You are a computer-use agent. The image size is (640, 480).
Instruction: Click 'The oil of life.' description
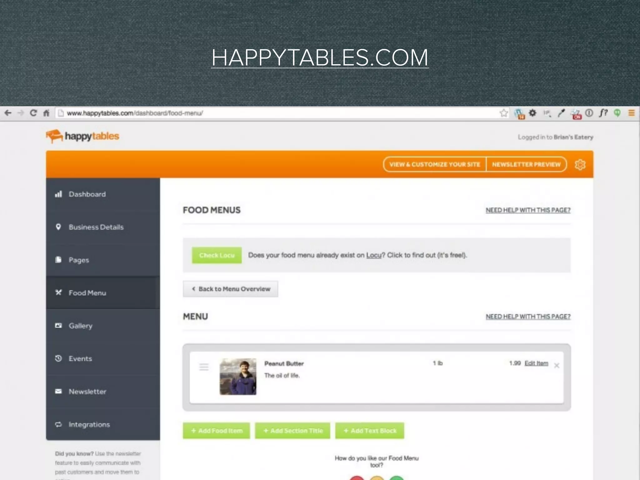click(x=282, y=376)
